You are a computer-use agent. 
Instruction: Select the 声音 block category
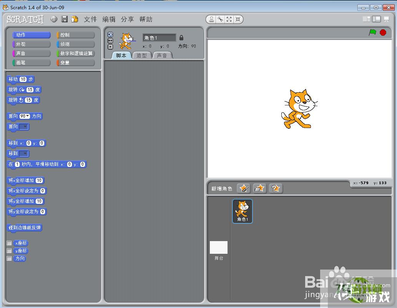pos(32,53)
